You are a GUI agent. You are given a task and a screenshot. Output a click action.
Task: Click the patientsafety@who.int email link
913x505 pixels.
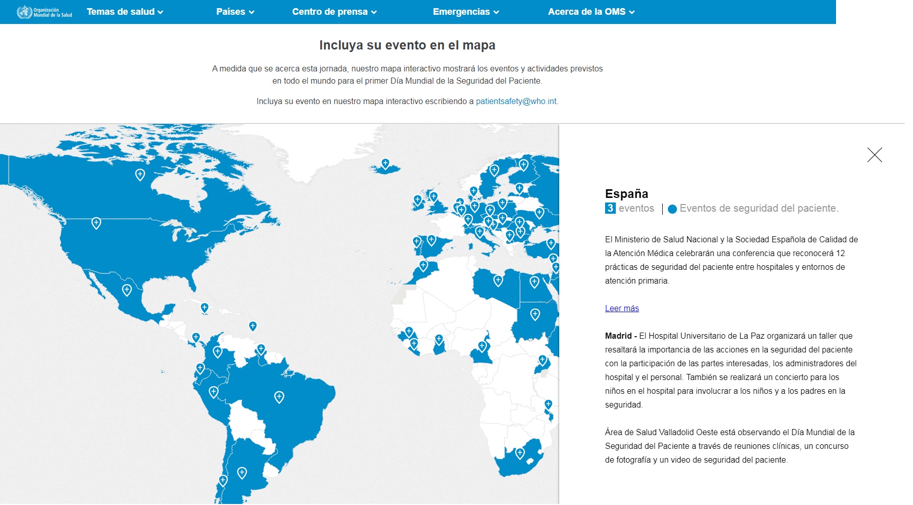[x=516, y=102]
